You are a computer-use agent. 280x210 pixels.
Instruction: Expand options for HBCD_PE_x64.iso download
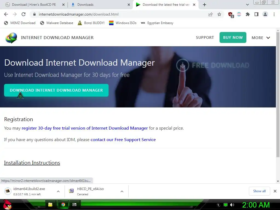(x=122, y=191)
